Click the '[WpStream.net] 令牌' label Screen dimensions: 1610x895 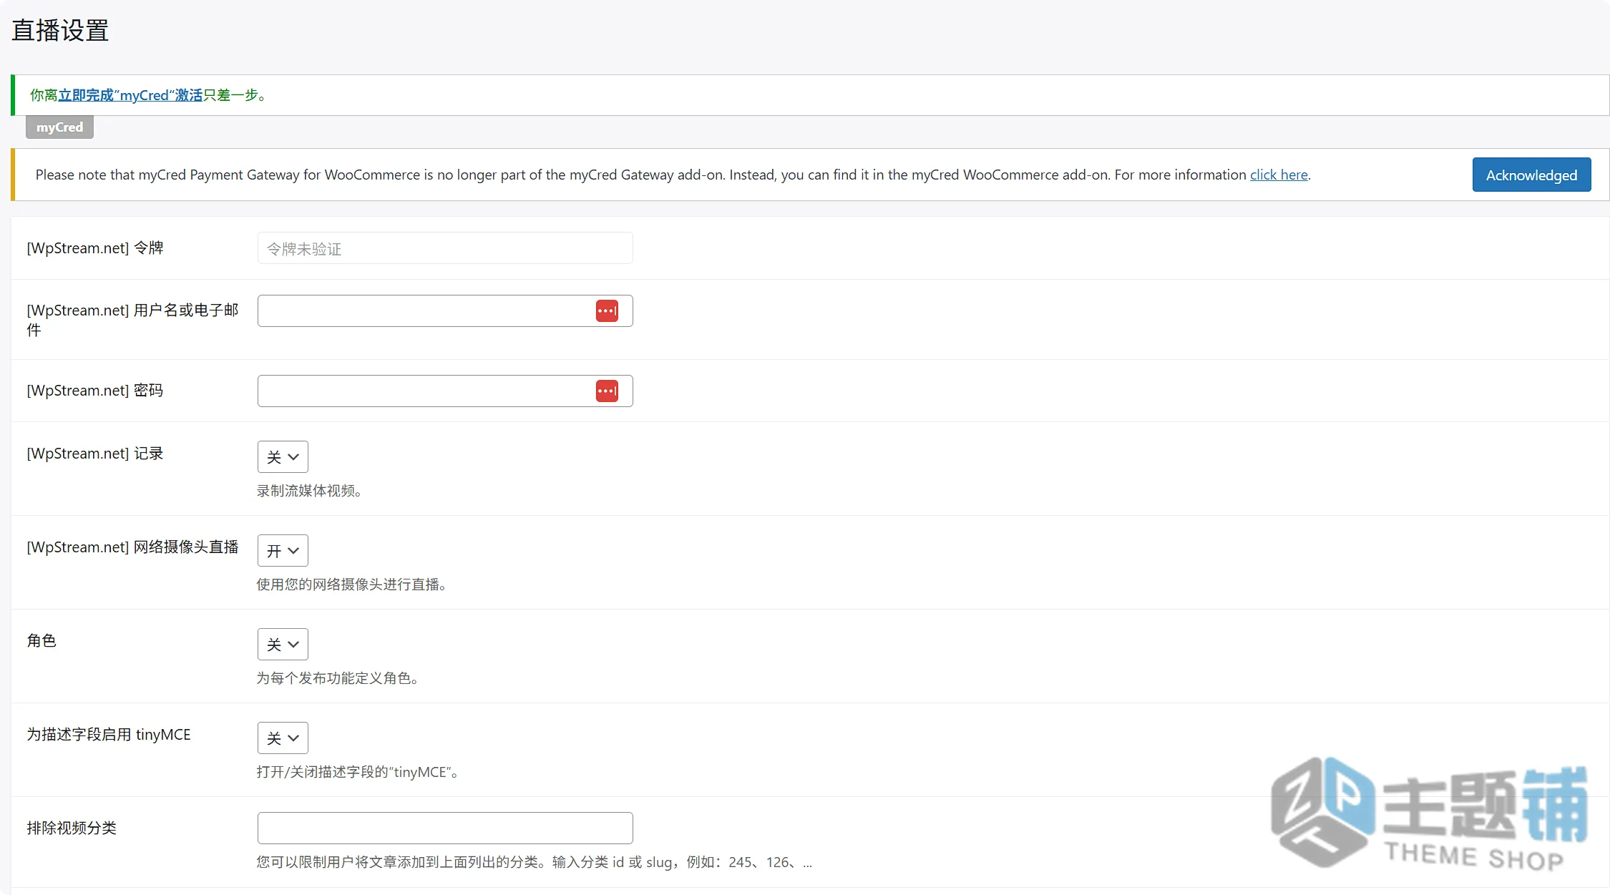pos(95,248)
